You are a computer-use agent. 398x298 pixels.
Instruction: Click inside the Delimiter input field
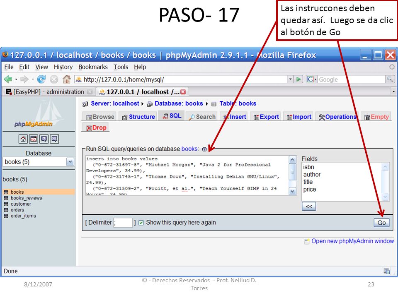tap(123, 223)
